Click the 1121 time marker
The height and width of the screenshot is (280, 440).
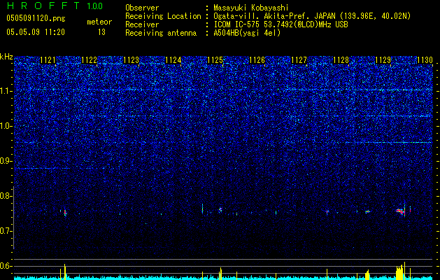48,59
